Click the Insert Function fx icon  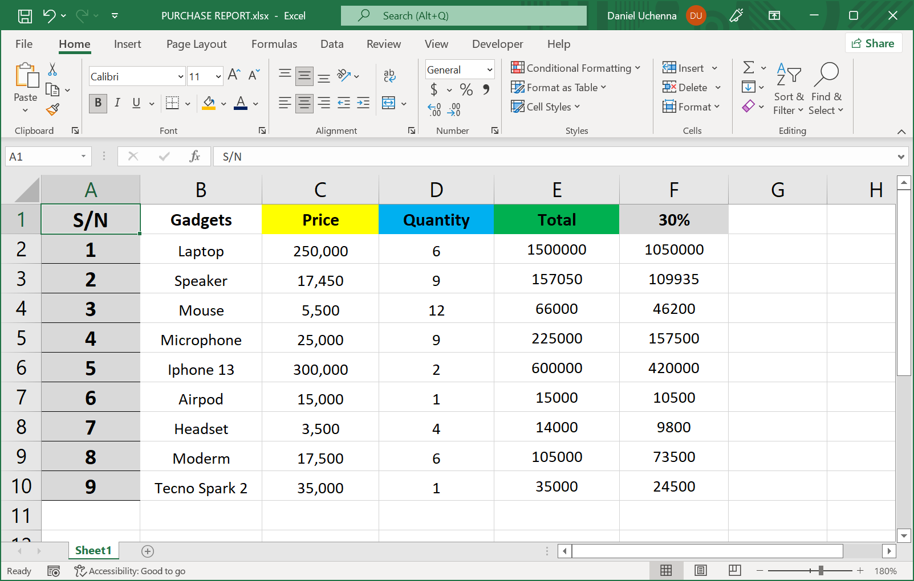194,157
